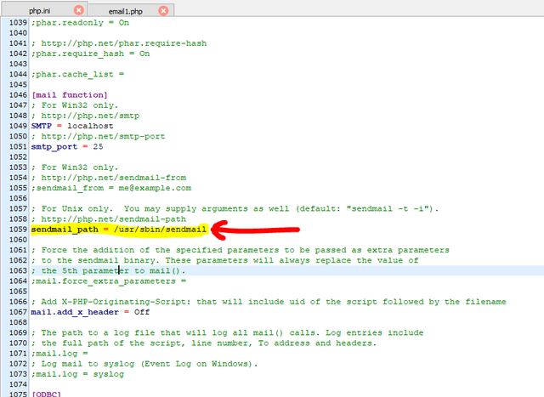Click the ;phar.cache_list = line
Image resolution: width=544 pixels, height=397 pixels.
point(77,74)
